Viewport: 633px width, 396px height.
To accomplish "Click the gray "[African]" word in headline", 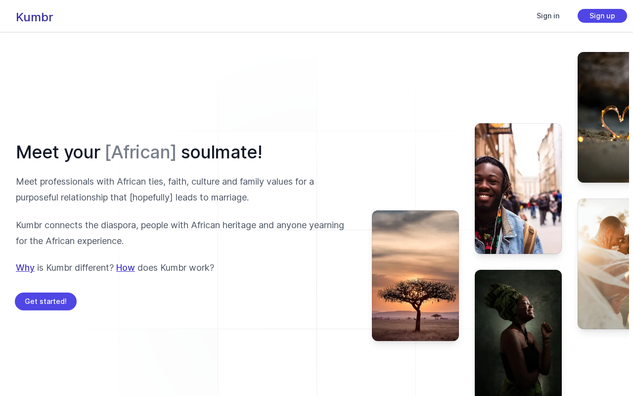I will coord(140,152).
